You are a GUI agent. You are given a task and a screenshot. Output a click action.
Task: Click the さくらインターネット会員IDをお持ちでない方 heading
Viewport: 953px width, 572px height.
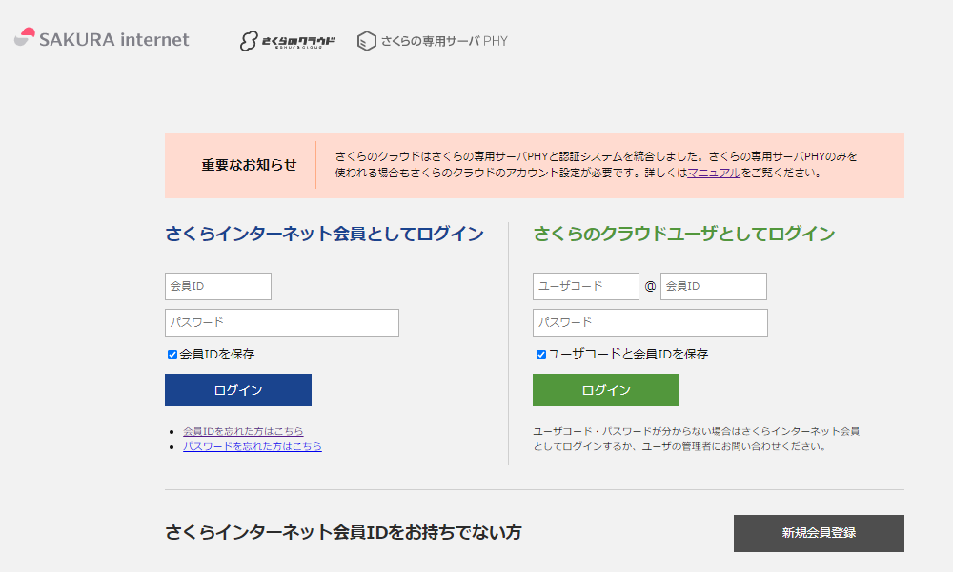pos(343,533)
